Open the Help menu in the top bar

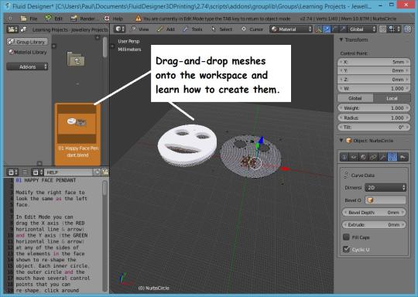[x=114, y=19]
